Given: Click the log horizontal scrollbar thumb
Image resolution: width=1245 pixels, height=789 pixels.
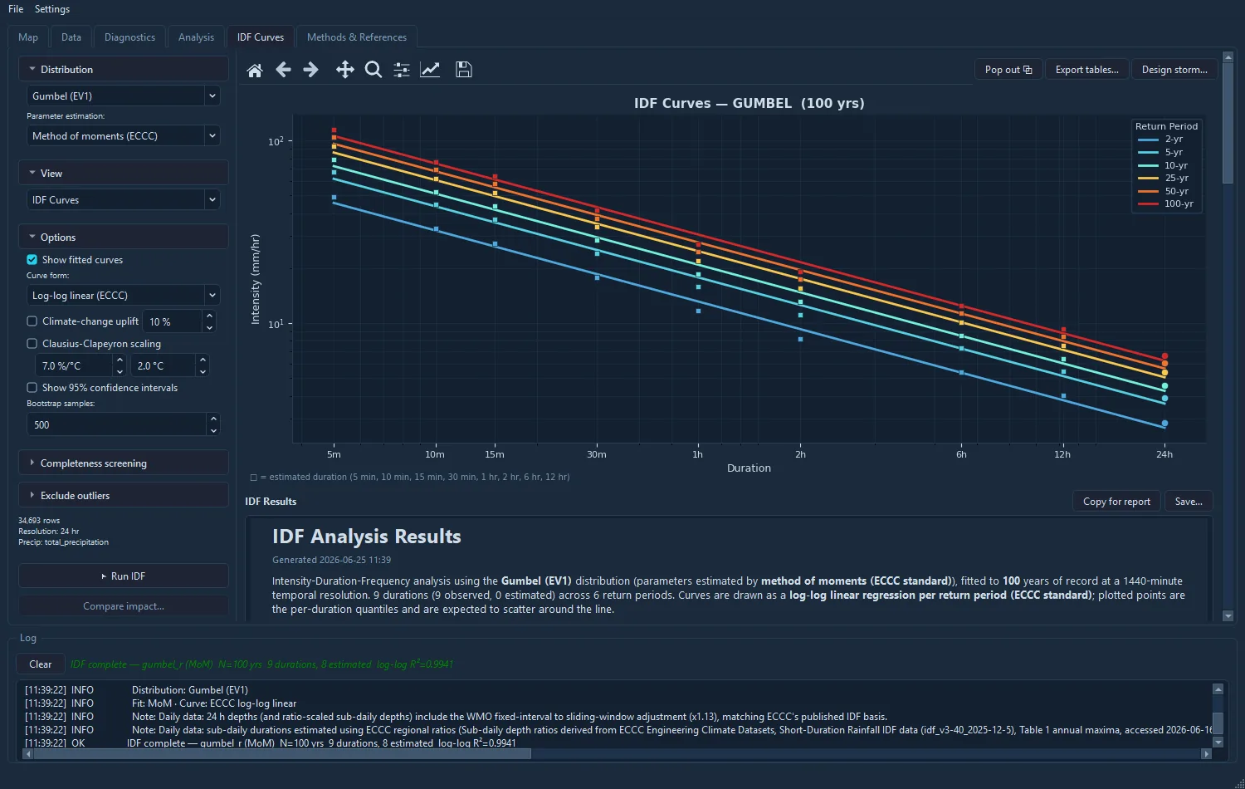Looking at the screenshot, I should click(281, 754).
